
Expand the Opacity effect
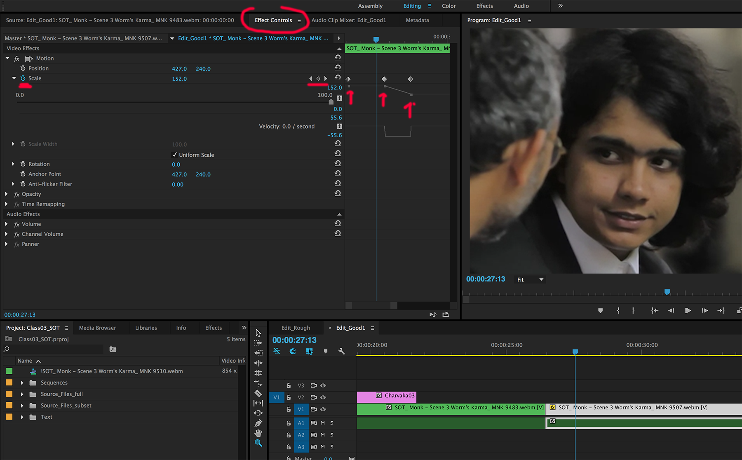point(6,194)
